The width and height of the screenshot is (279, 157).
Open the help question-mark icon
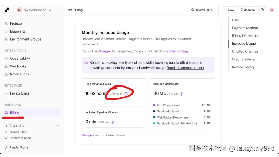click(262, 10)
